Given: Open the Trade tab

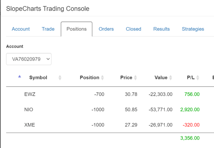Looking at the screenshot, I should click(x=48, y=29).
